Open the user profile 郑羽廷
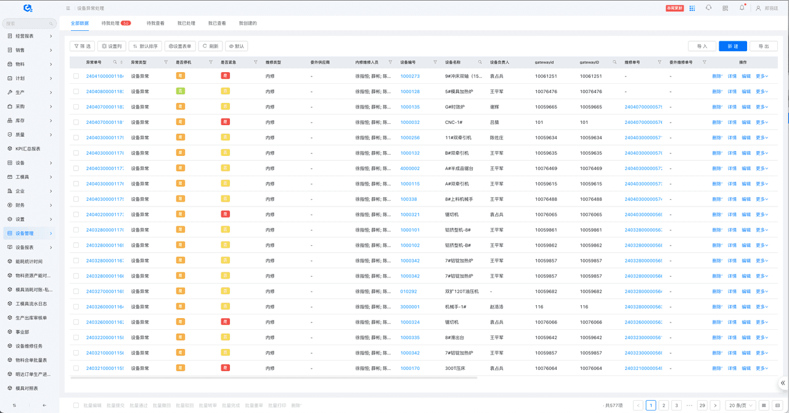 pyautogui.click(x=767, y=9)
